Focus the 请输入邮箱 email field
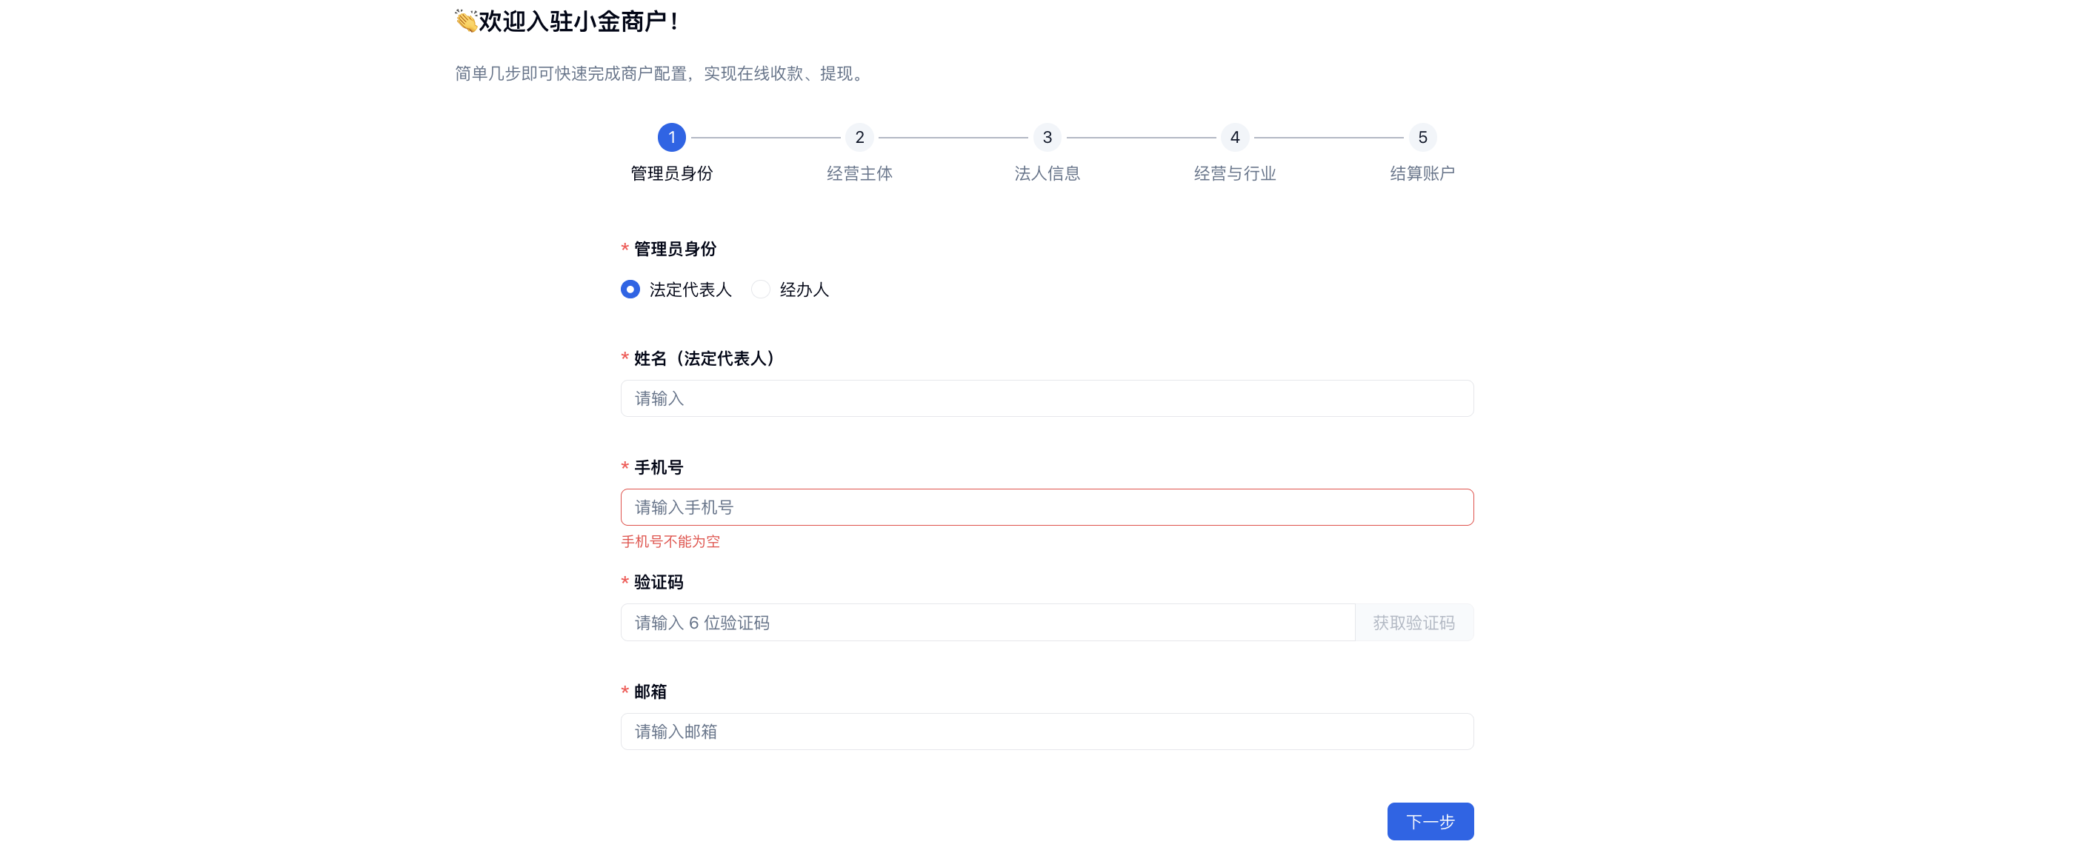 click(x=1047, y=732)
